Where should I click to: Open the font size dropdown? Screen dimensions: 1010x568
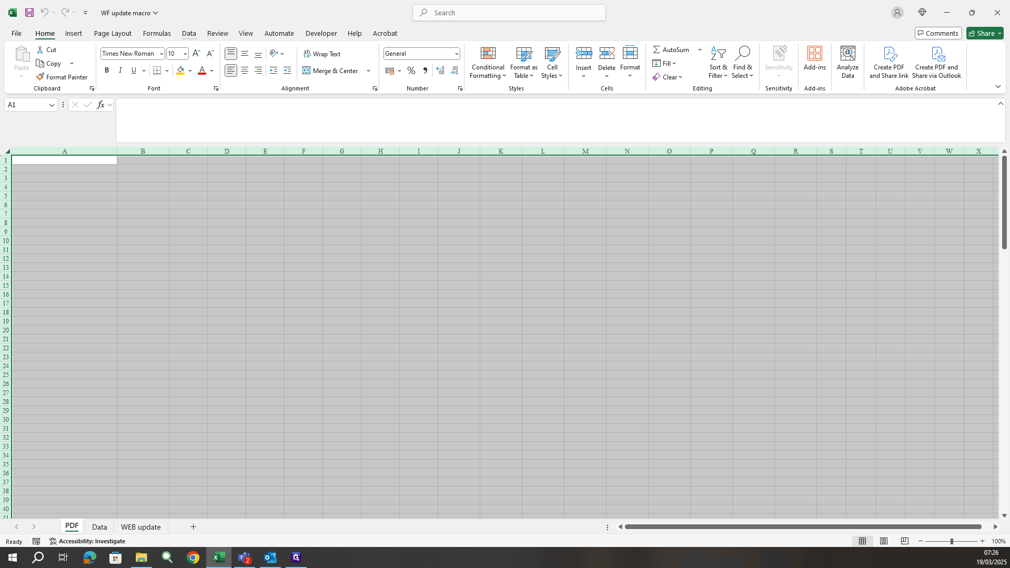click(185, 54)
